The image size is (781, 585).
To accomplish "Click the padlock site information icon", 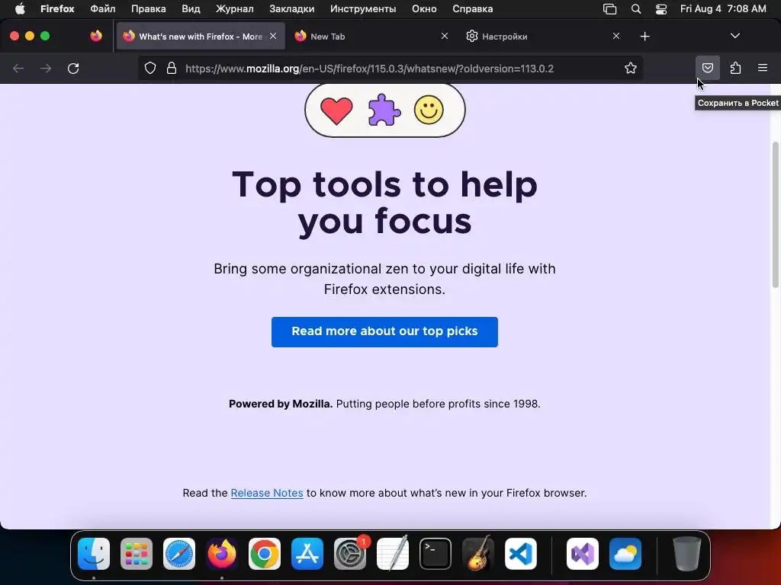I will [172, 68].
